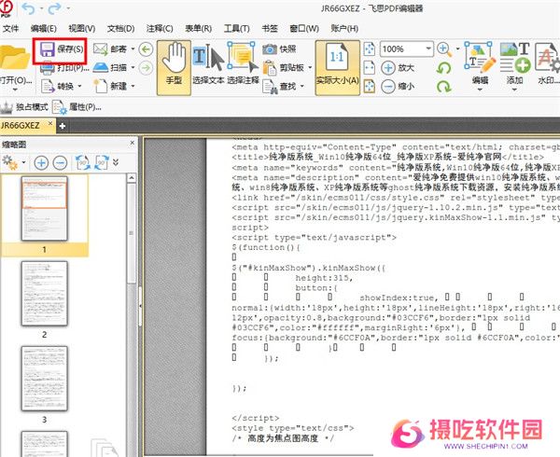Expand the Scan (扫描) dropdown arrow

click(133, 67)
